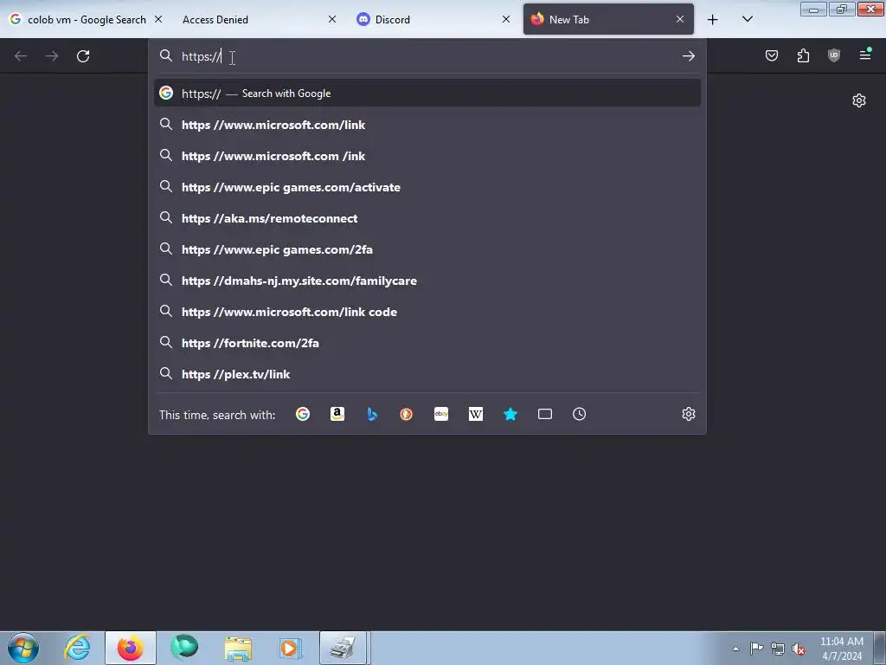Close the Discord tab
The width and height of the screenshot is (886, 665).
point(506,19)
